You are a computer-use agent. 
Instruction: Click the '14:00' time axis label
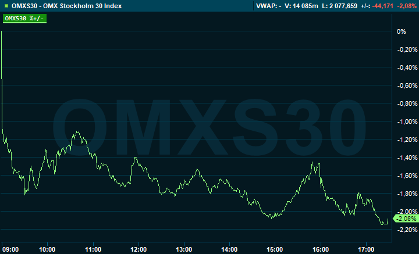(229, 249)
